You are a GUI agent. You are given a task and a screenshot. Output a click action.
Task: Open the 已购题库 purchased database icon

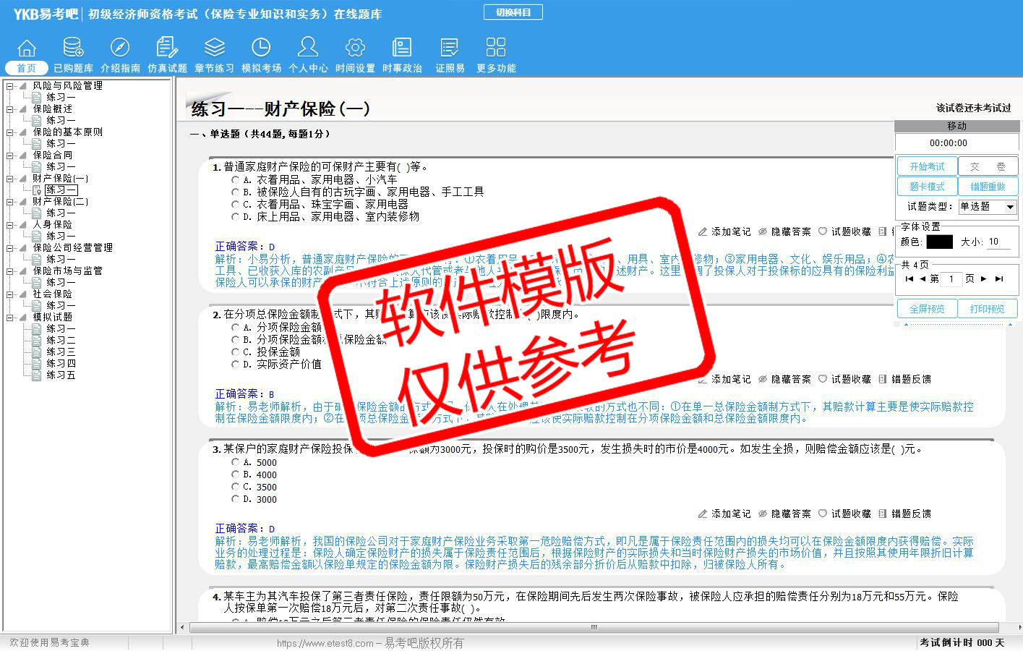click(73, 48)
